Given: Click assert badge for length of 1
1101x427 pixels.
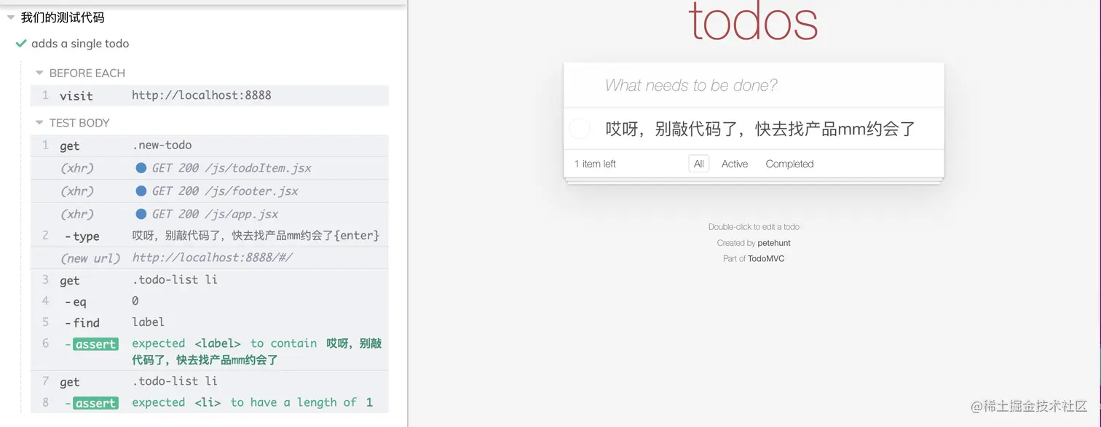Looking at the screenshot, I should point(95,403).
